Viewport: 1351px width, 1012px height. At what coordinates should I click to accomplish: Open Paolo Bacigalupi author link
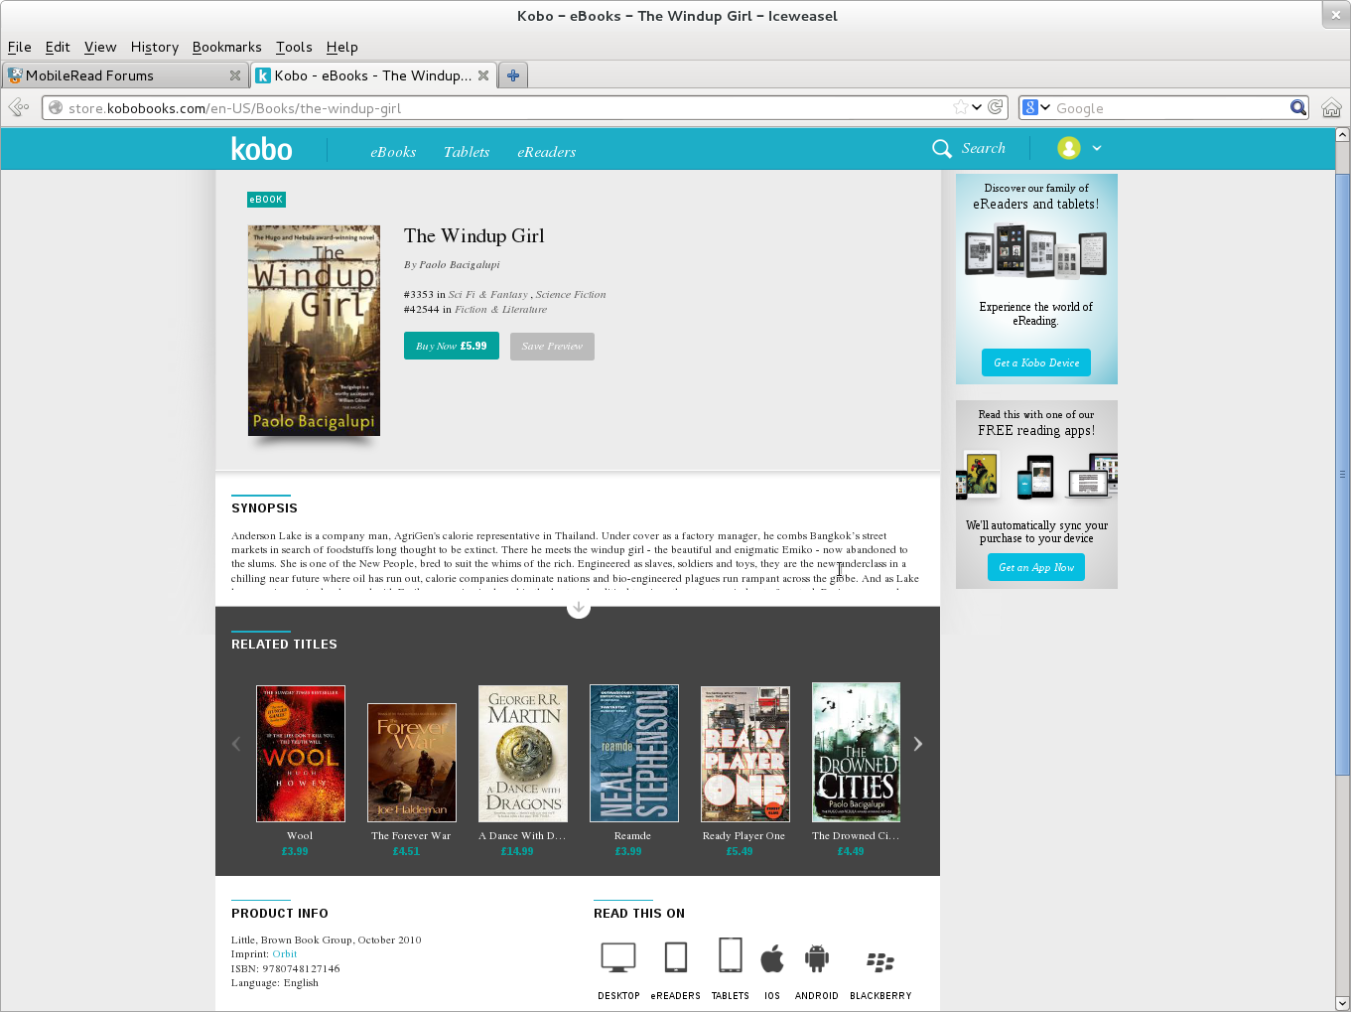[460, 265]
